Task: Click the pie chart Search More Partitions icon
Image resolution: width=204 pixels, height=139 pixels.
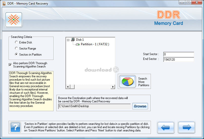Action: pos(127,82)
